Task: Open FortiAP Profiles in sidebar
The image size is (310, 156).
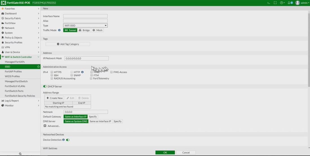Action: [x=13, y=71]
